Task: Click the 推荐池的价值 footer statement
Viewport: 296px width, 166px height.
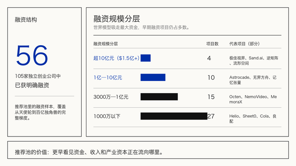Action: [89, 152]
